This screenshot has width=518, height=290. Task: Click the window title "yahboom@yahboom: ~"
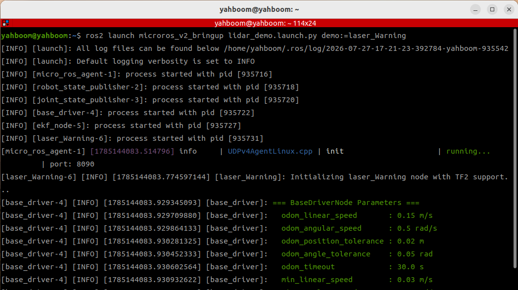pyautogui.click(x=259, y=9)
